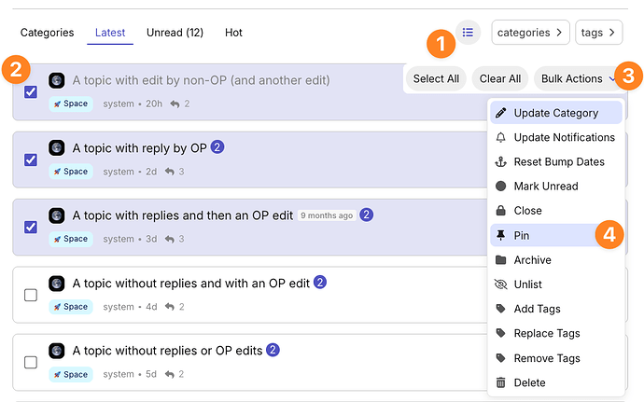The width and height of the screenshot is (644, 402).
Task: Uncheck 'A topic with edit by non-OP' checkbox
Action: coord(31,92)
